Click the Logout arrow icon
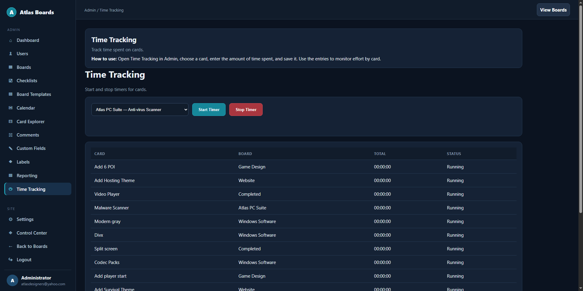Image resolution: width=583 pixels, height=291 pixels. coord(11,260)
